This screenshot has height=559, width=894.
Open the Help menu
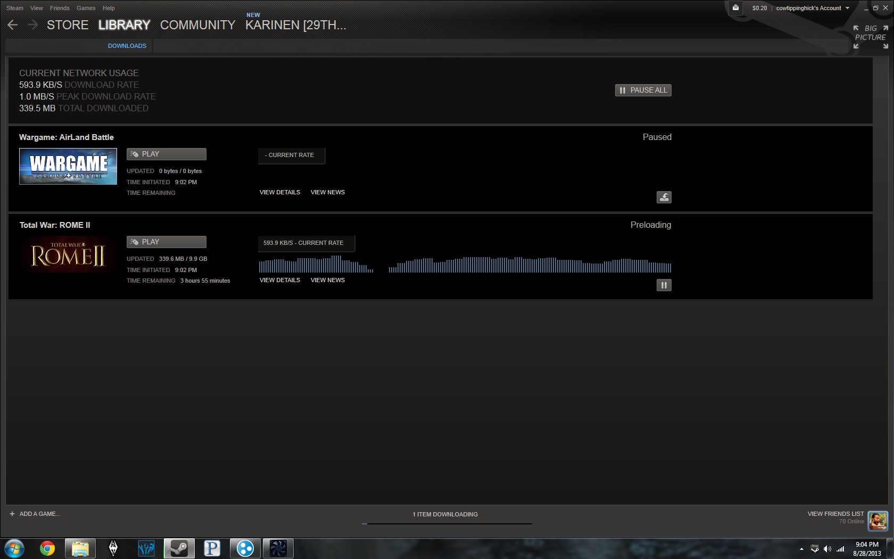click(x=109, y=8)
